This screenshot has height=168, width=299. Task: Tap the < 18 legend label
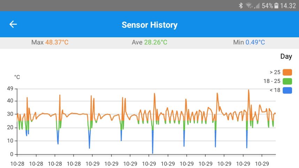tap(275, 90)
